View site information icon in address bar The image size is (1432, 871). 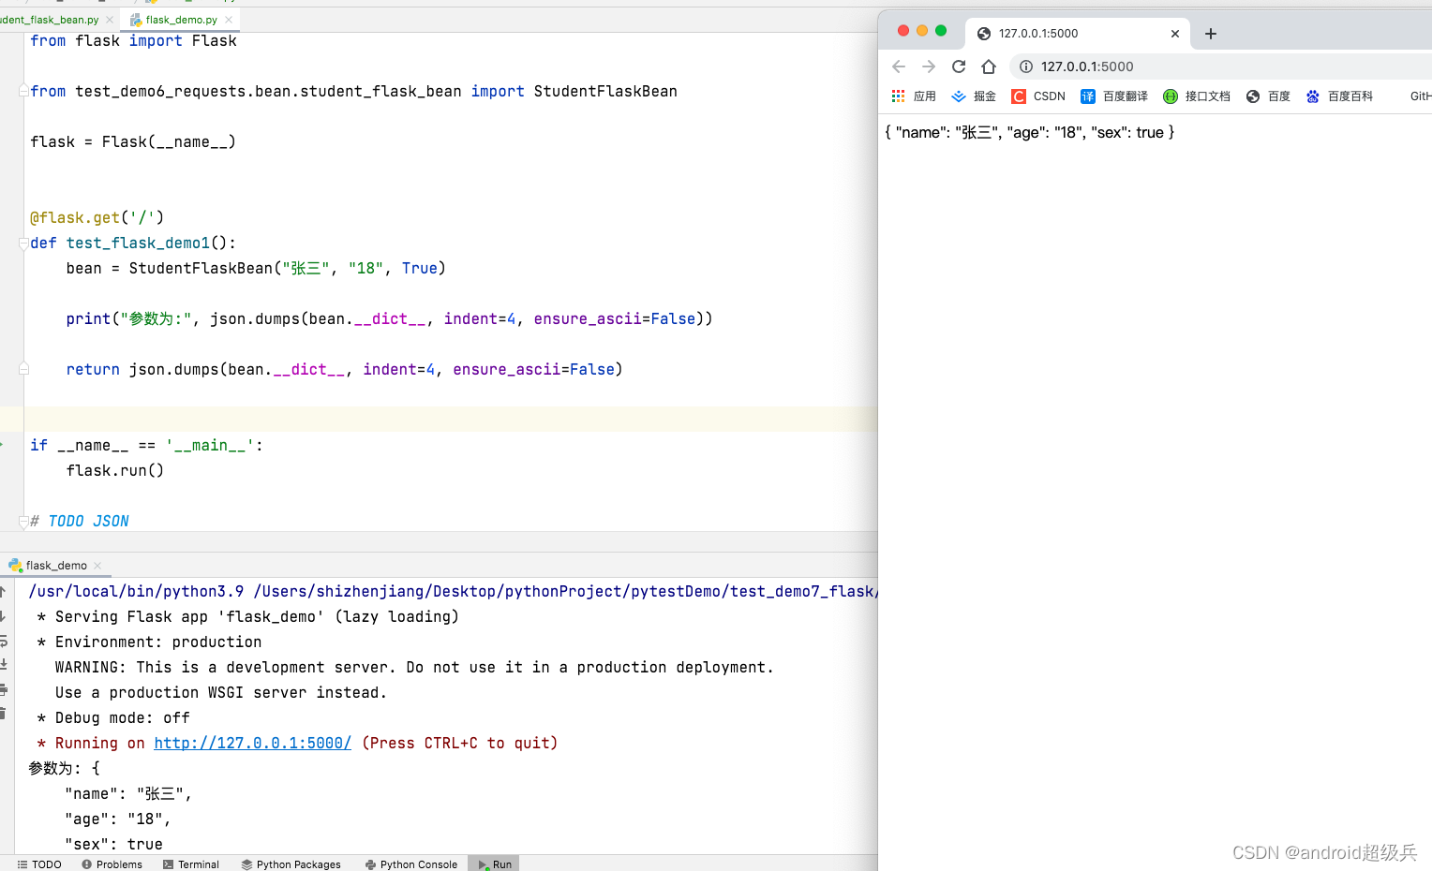(1026, 66)
